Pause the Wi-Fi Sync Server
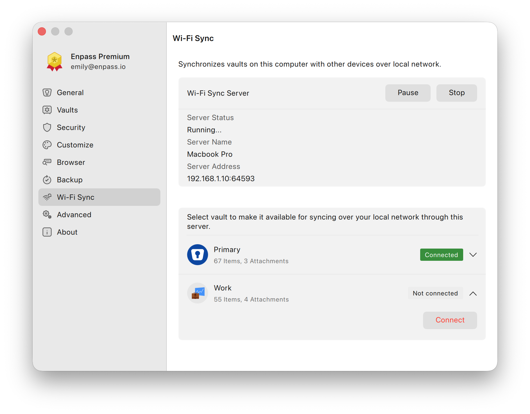Image resolution: width=530 pixels, height=414 pixels. 408,93
